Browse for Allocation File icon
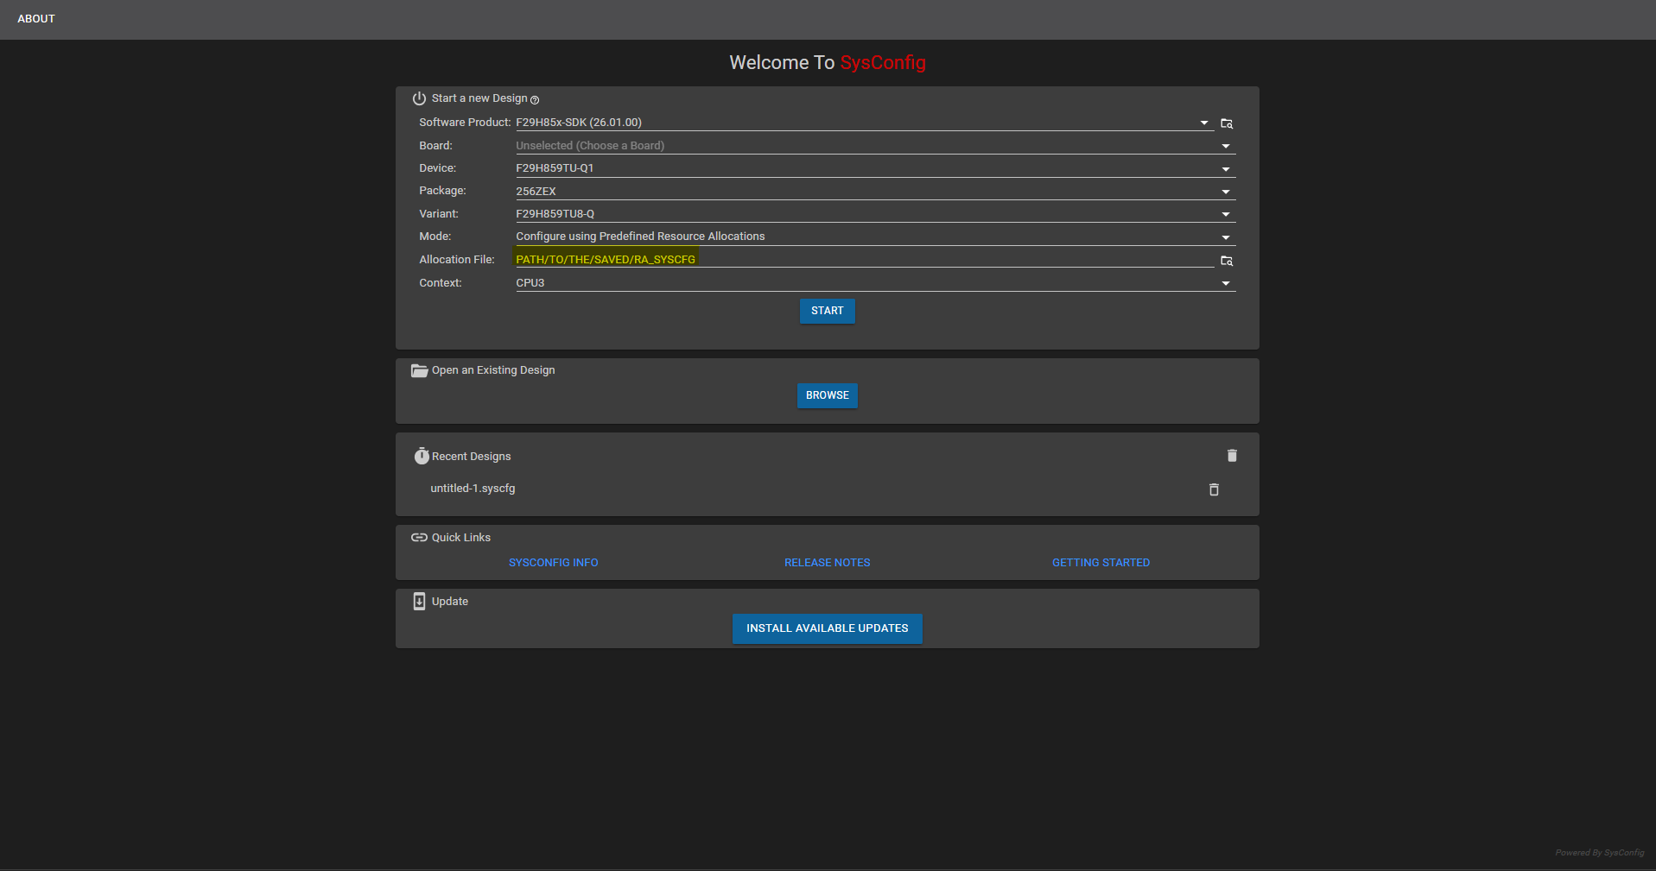The width and height of the screenshot is (1656, 871). point(1227,261)
